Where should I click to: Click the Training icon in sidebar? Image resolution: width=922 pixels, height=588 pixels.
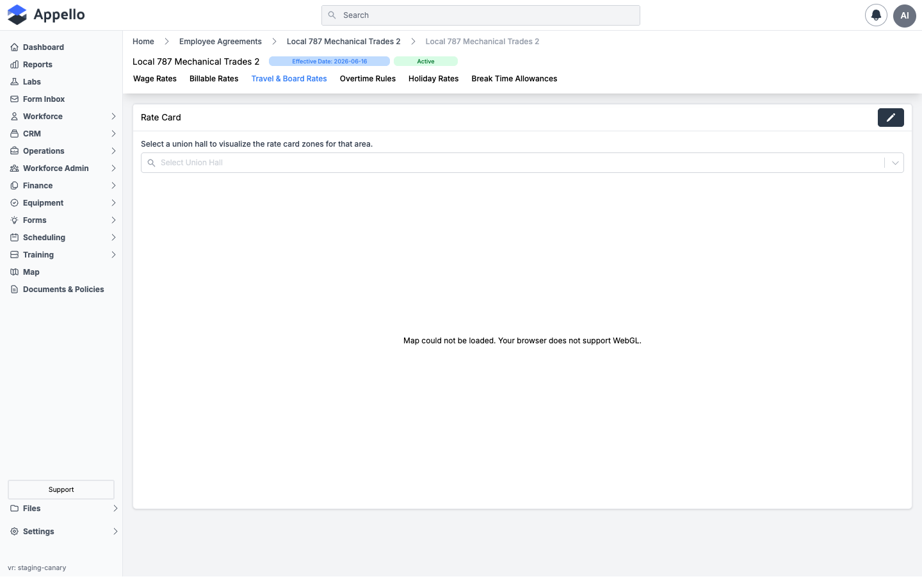(x=14, y=255)
